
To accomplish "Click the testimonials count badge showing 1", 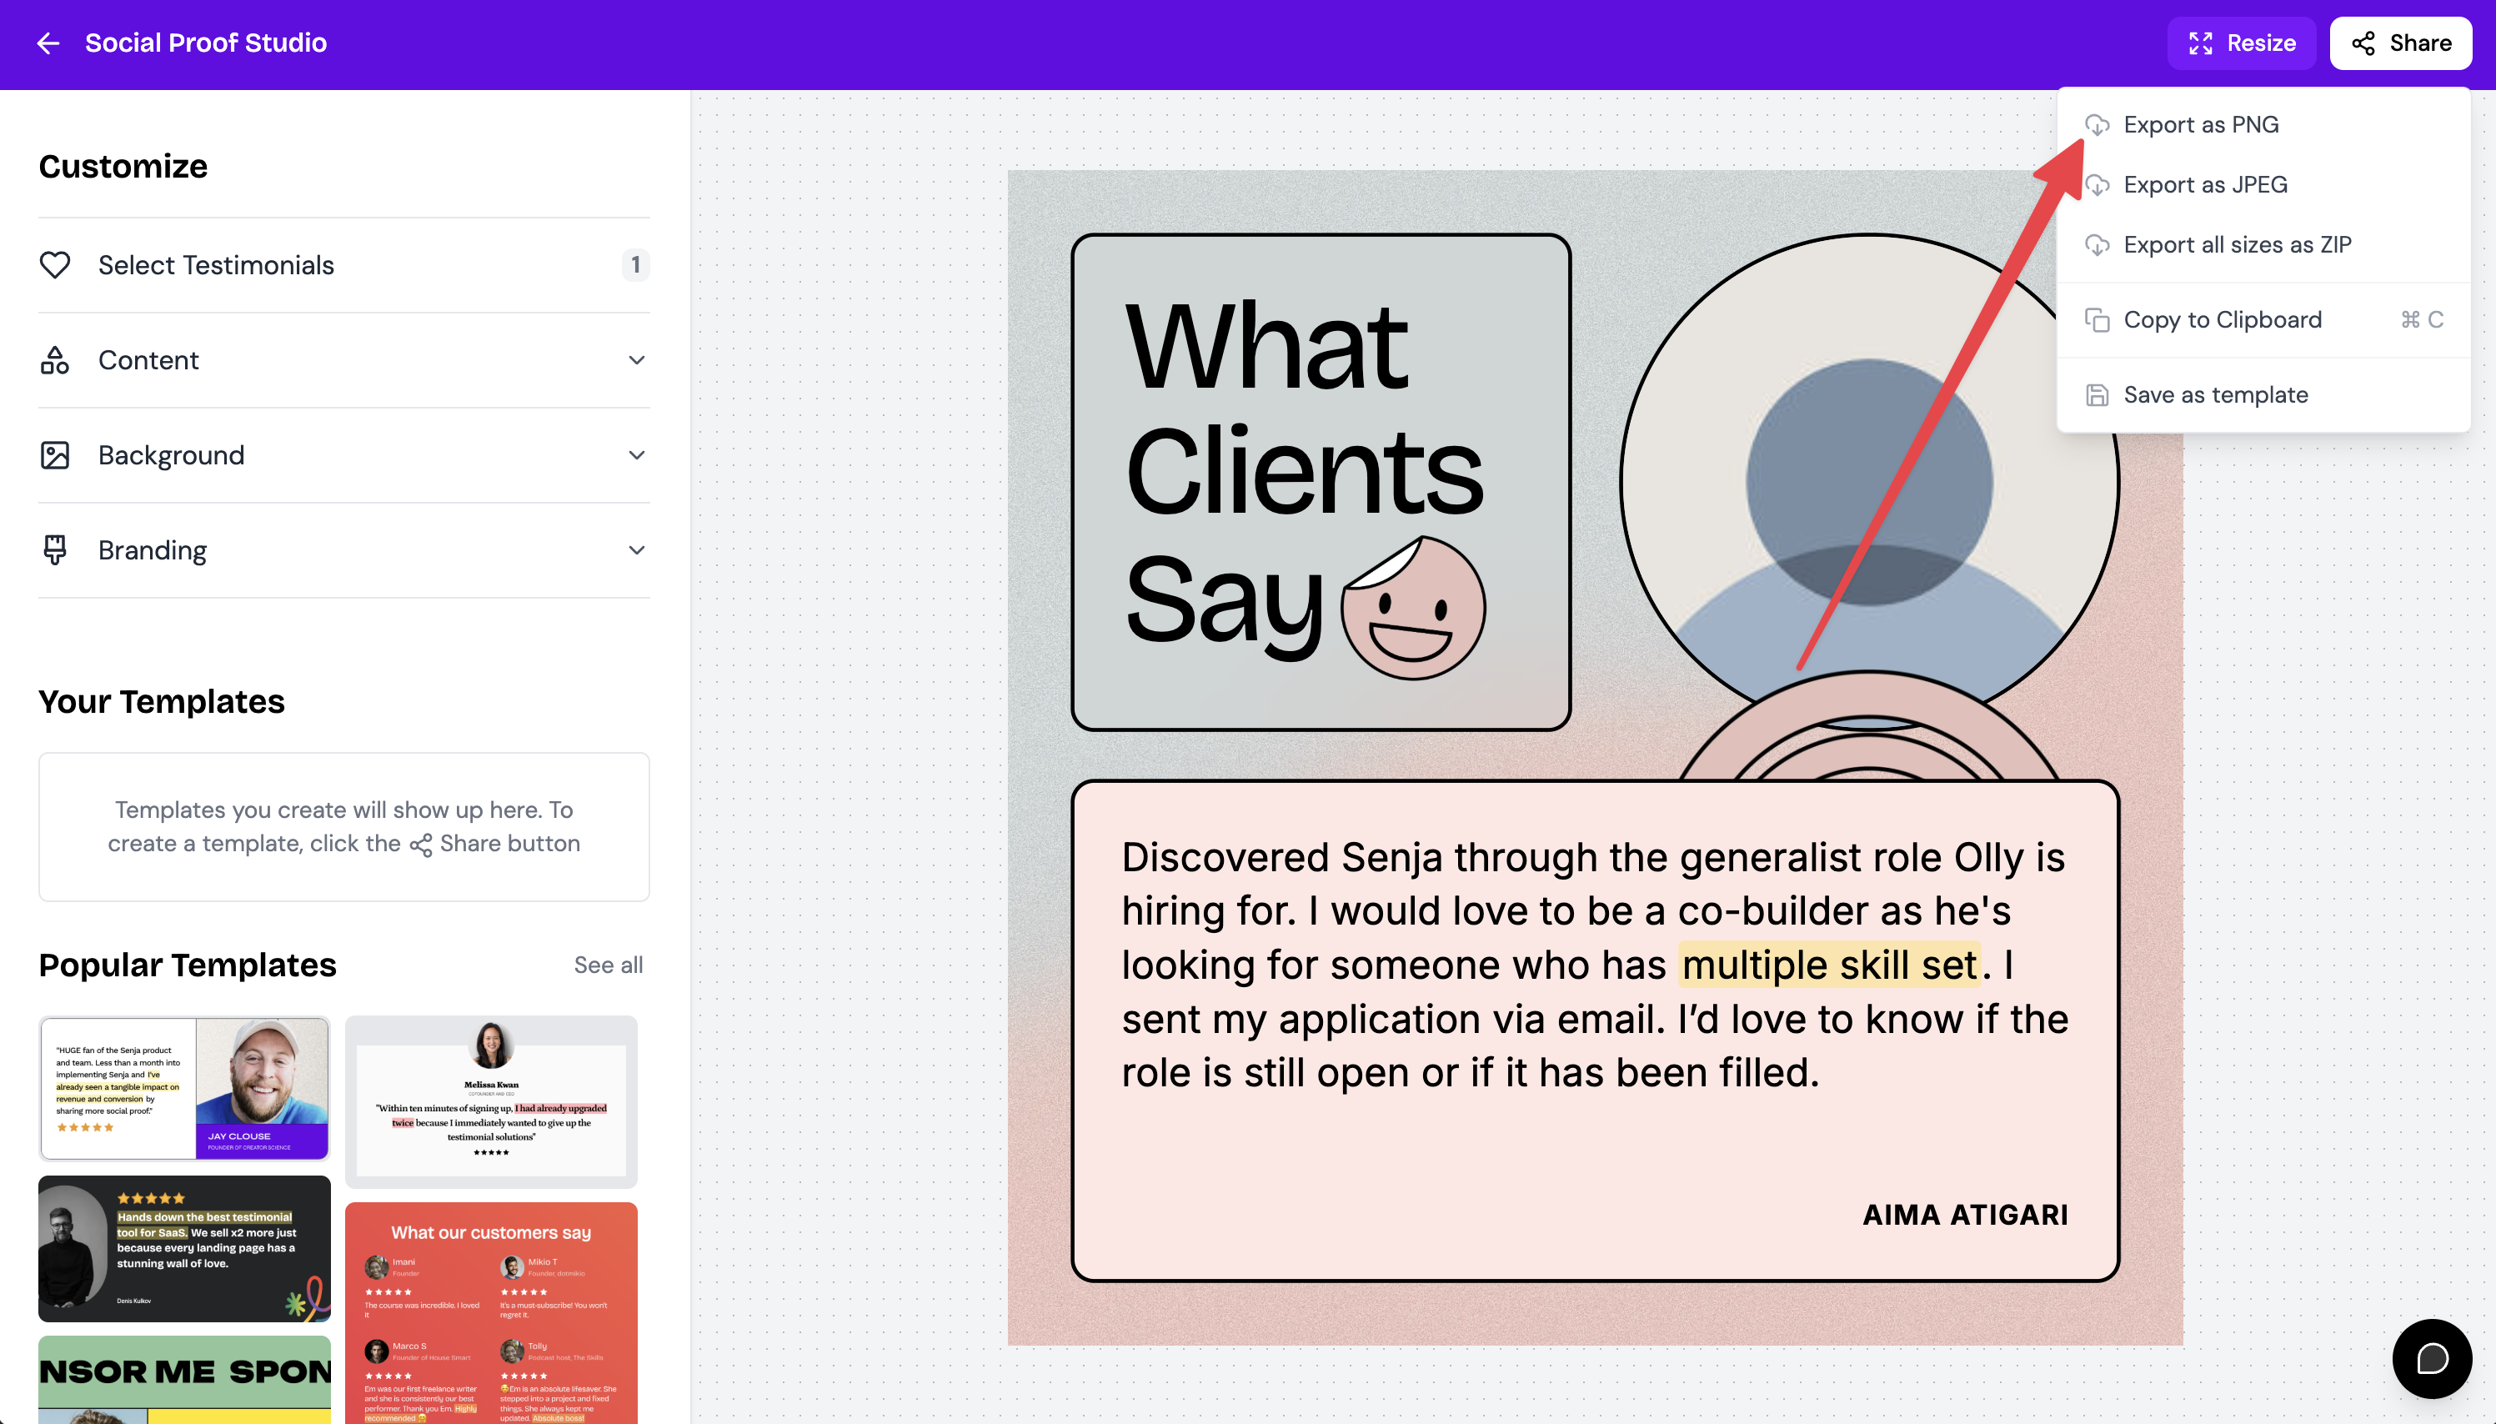I will (x=635, y=265).
